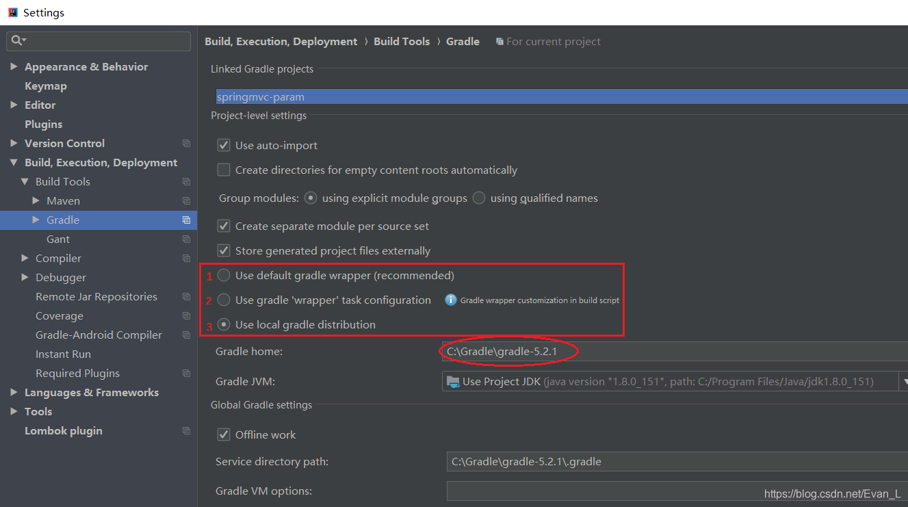Click project-level icon beside Lombok plugin

pos(186,430)
